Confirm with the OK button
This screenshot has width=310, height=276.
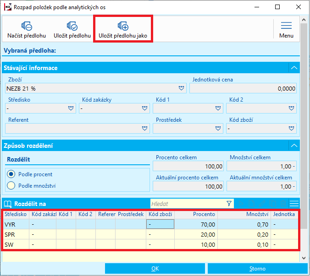click(x=155, y=269)
